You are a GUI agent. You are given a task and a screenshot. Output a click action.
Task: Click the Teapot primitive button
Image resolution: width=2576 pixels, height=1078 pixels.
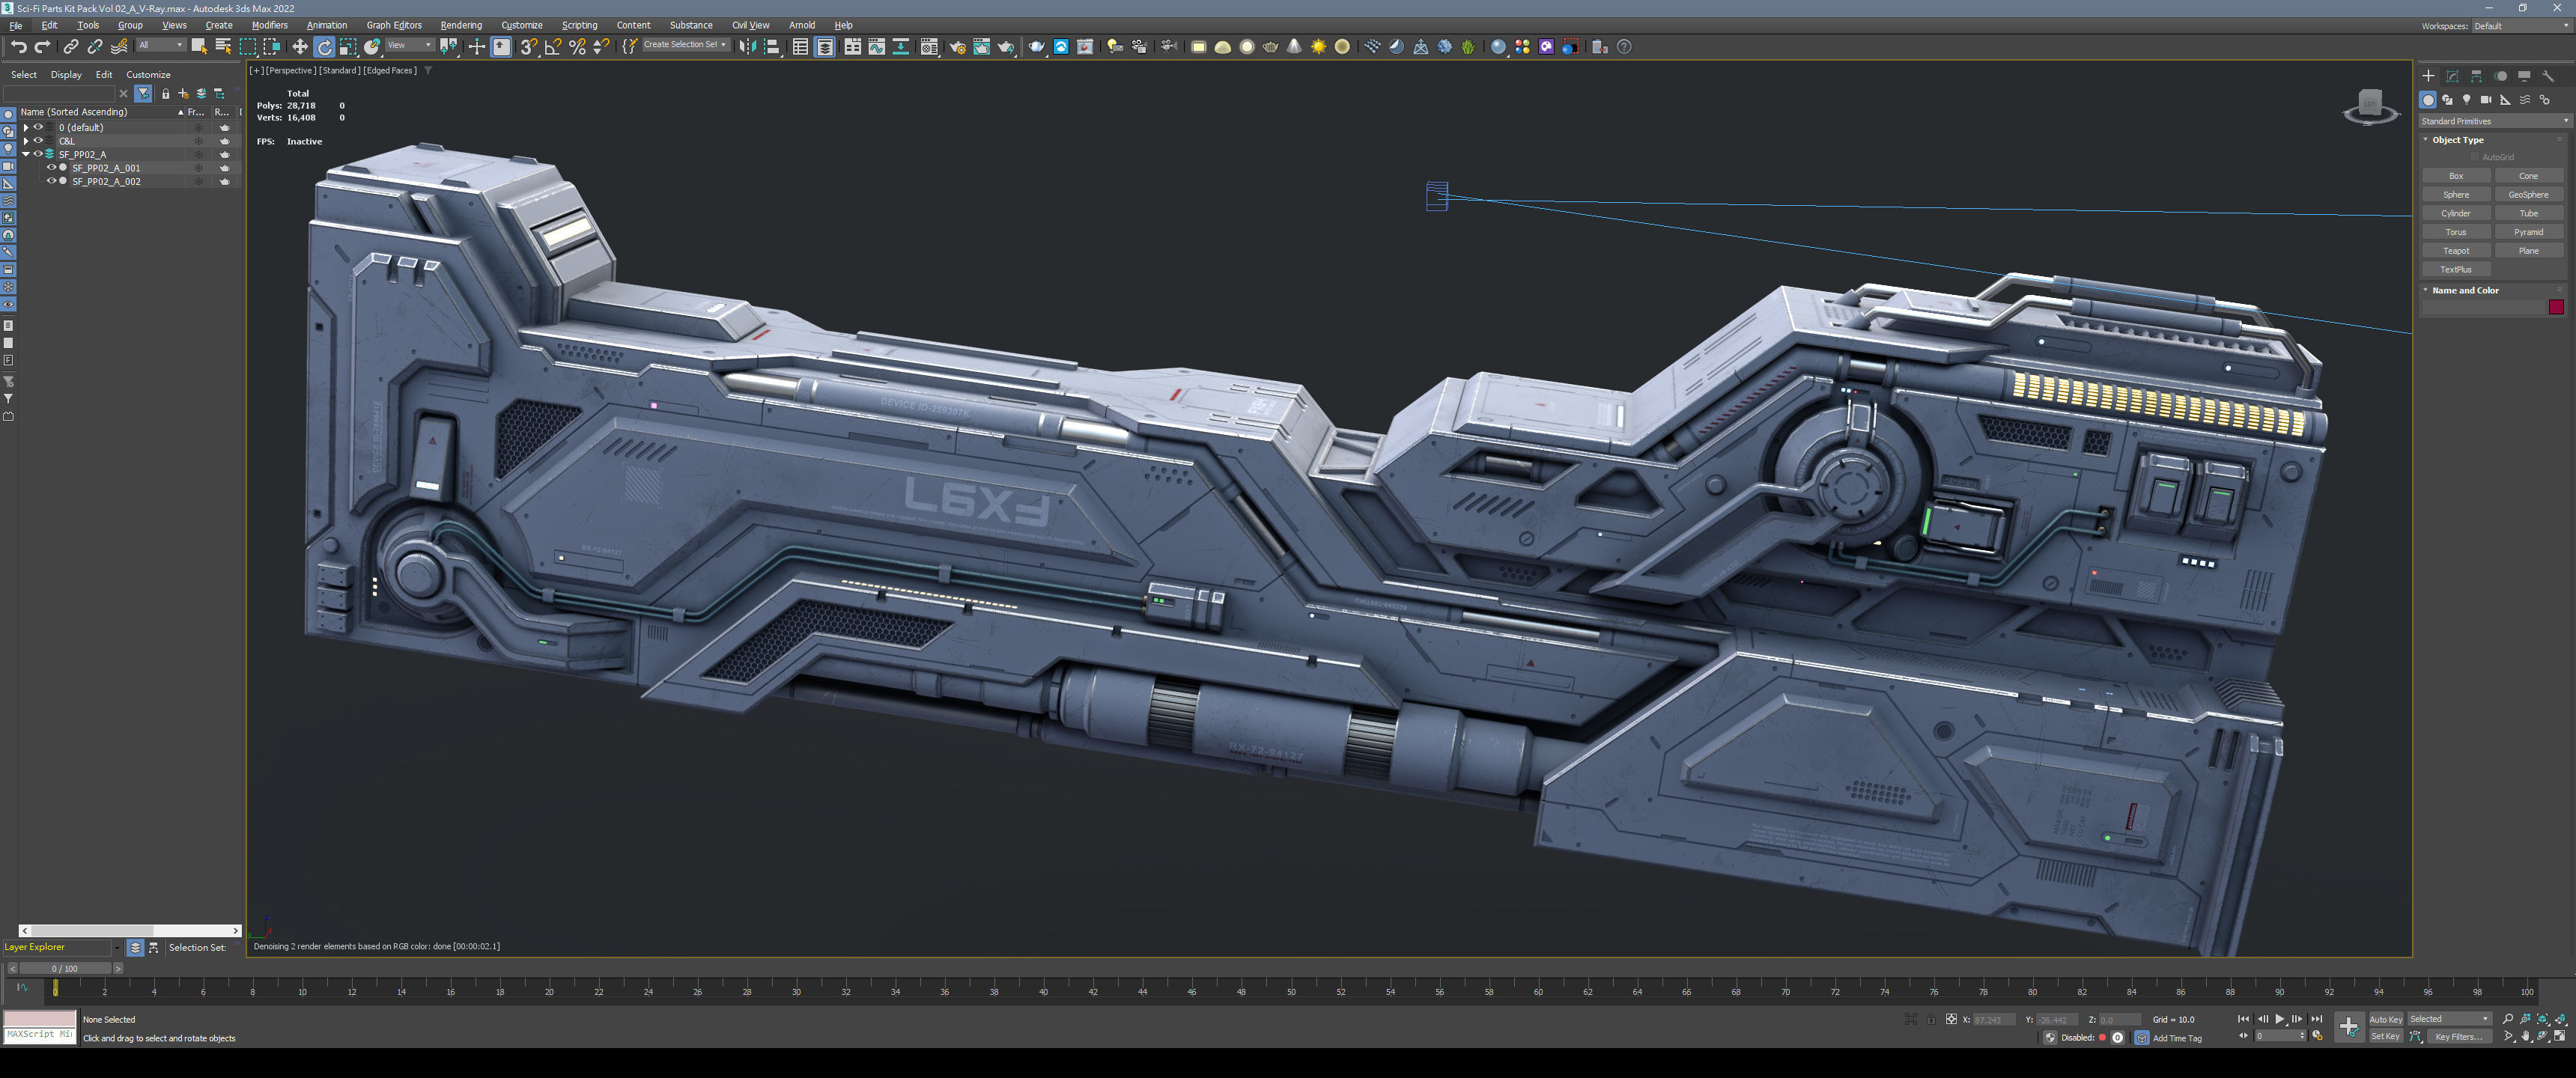[x=2456, y=251]
